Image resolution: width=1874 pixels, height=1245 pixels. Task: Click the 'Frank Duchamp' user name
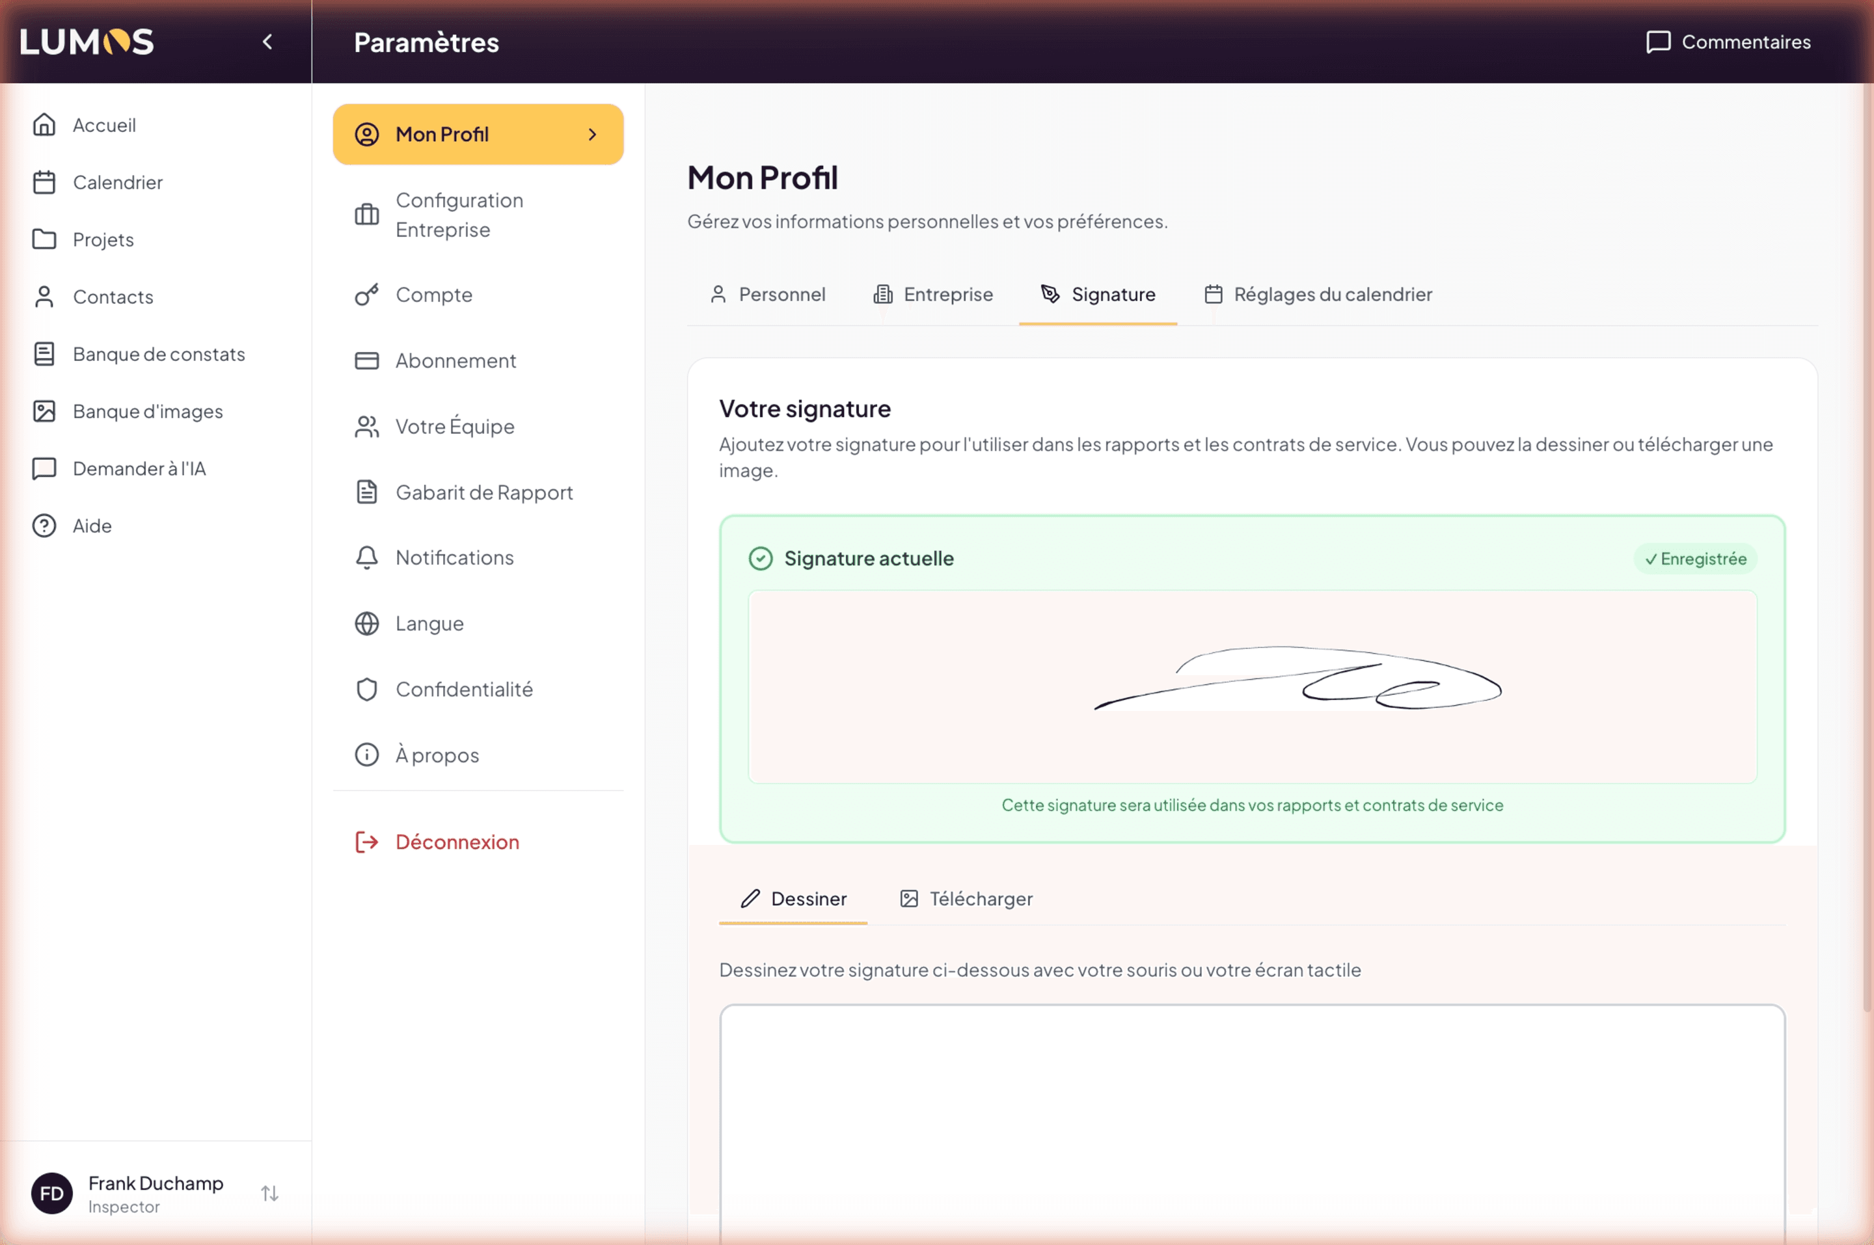point(156,1183)
